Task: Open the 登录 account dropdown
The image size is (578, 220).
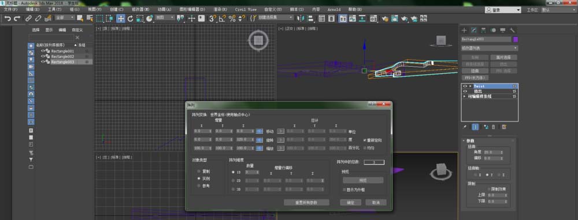Action: pyautogui.click(x=503, y=10)
